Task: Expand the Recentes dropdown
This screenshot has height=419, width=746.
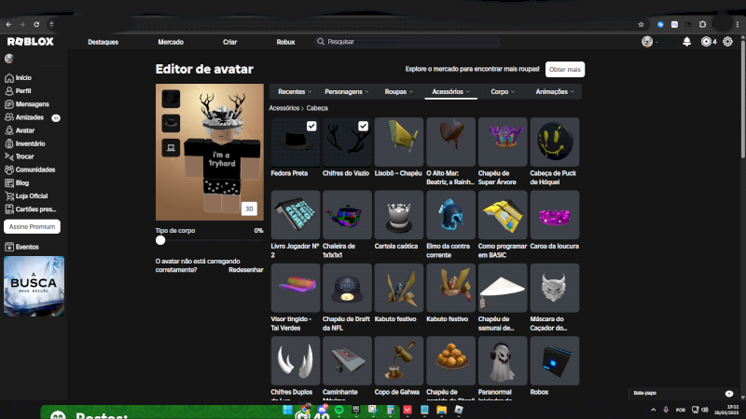Action: click(295, 91)
